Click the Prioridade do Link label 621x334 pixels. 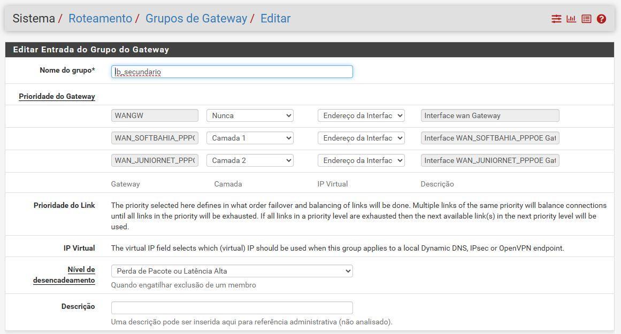64,205
